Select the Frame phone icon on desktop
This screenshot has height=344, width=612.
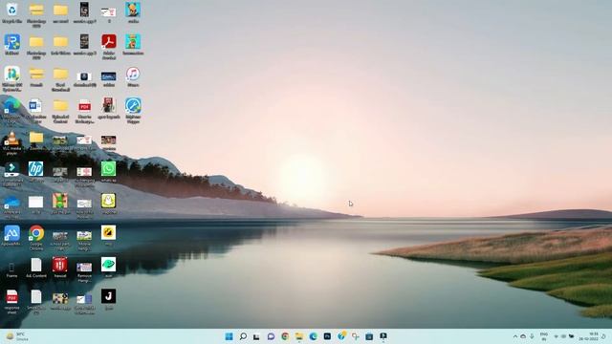click(x=11, y=269)
